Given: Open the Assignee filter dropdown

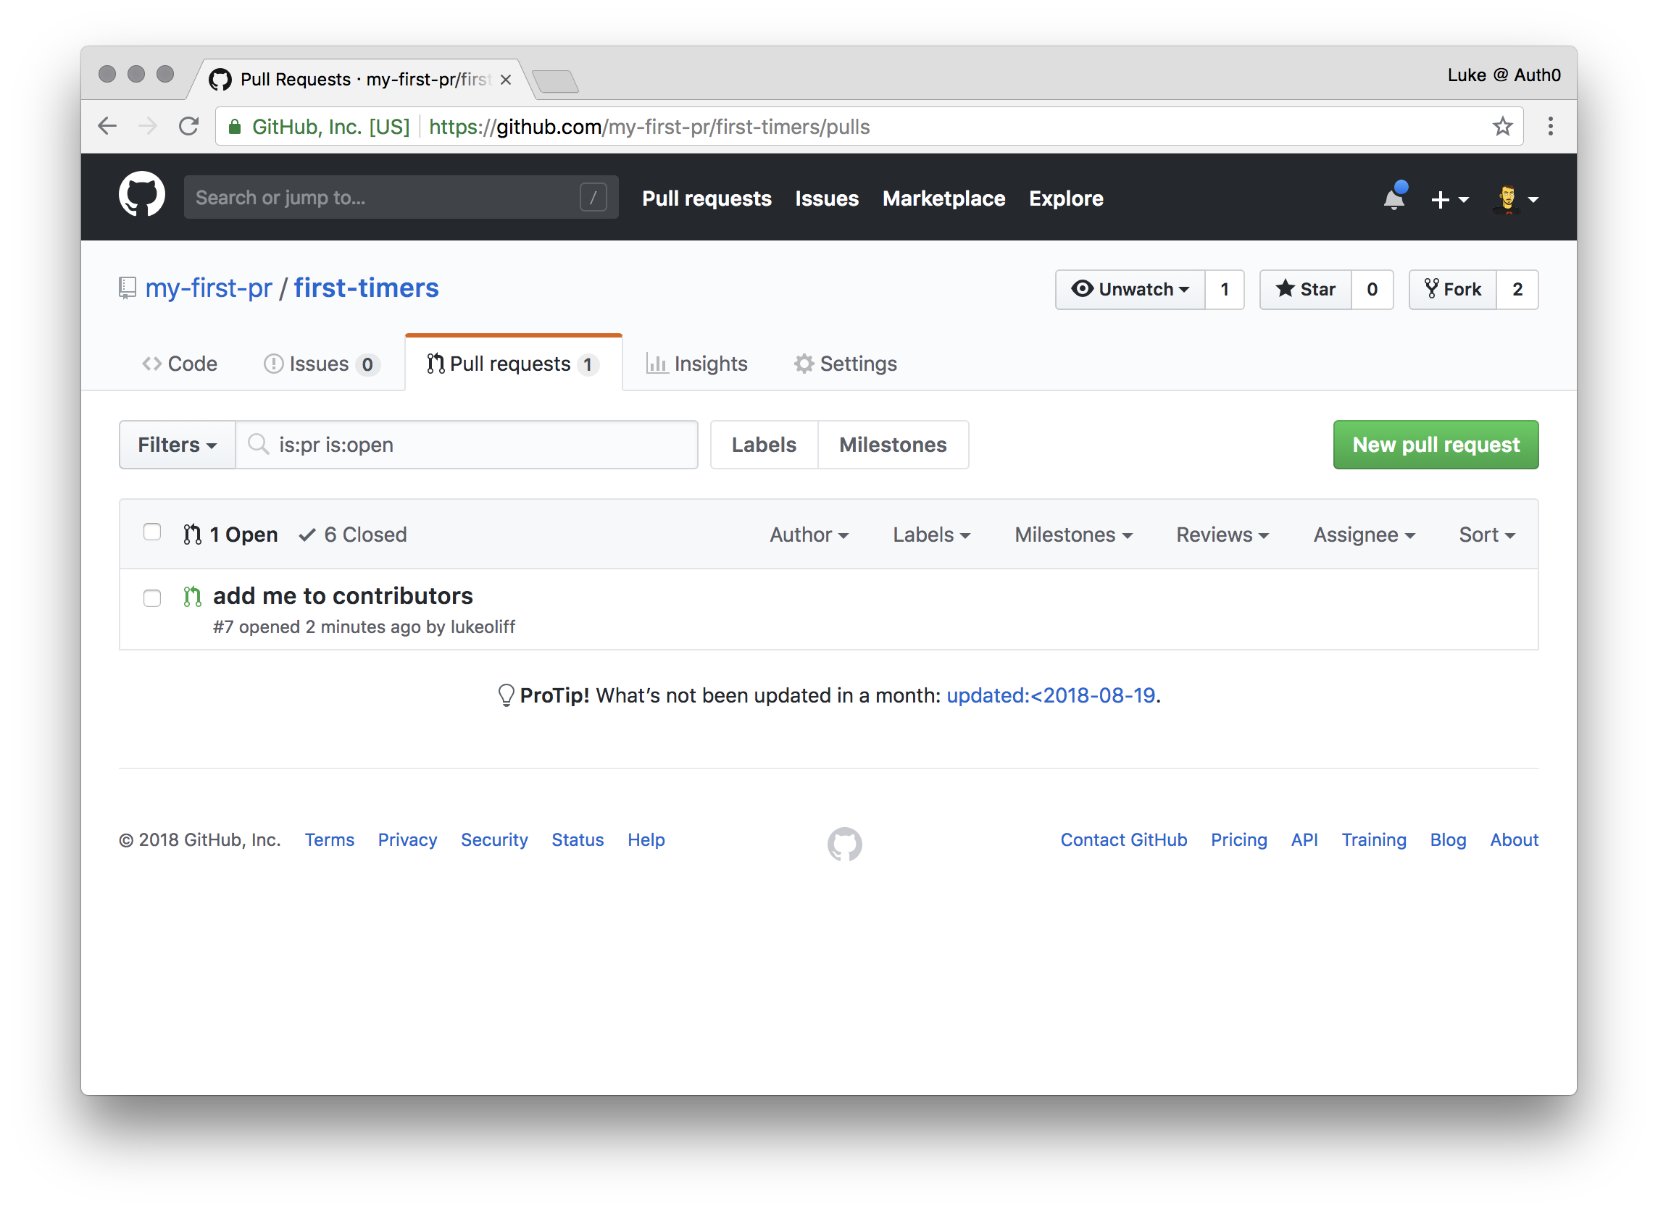Looking at the screenshot, I should coord(1364,535).
